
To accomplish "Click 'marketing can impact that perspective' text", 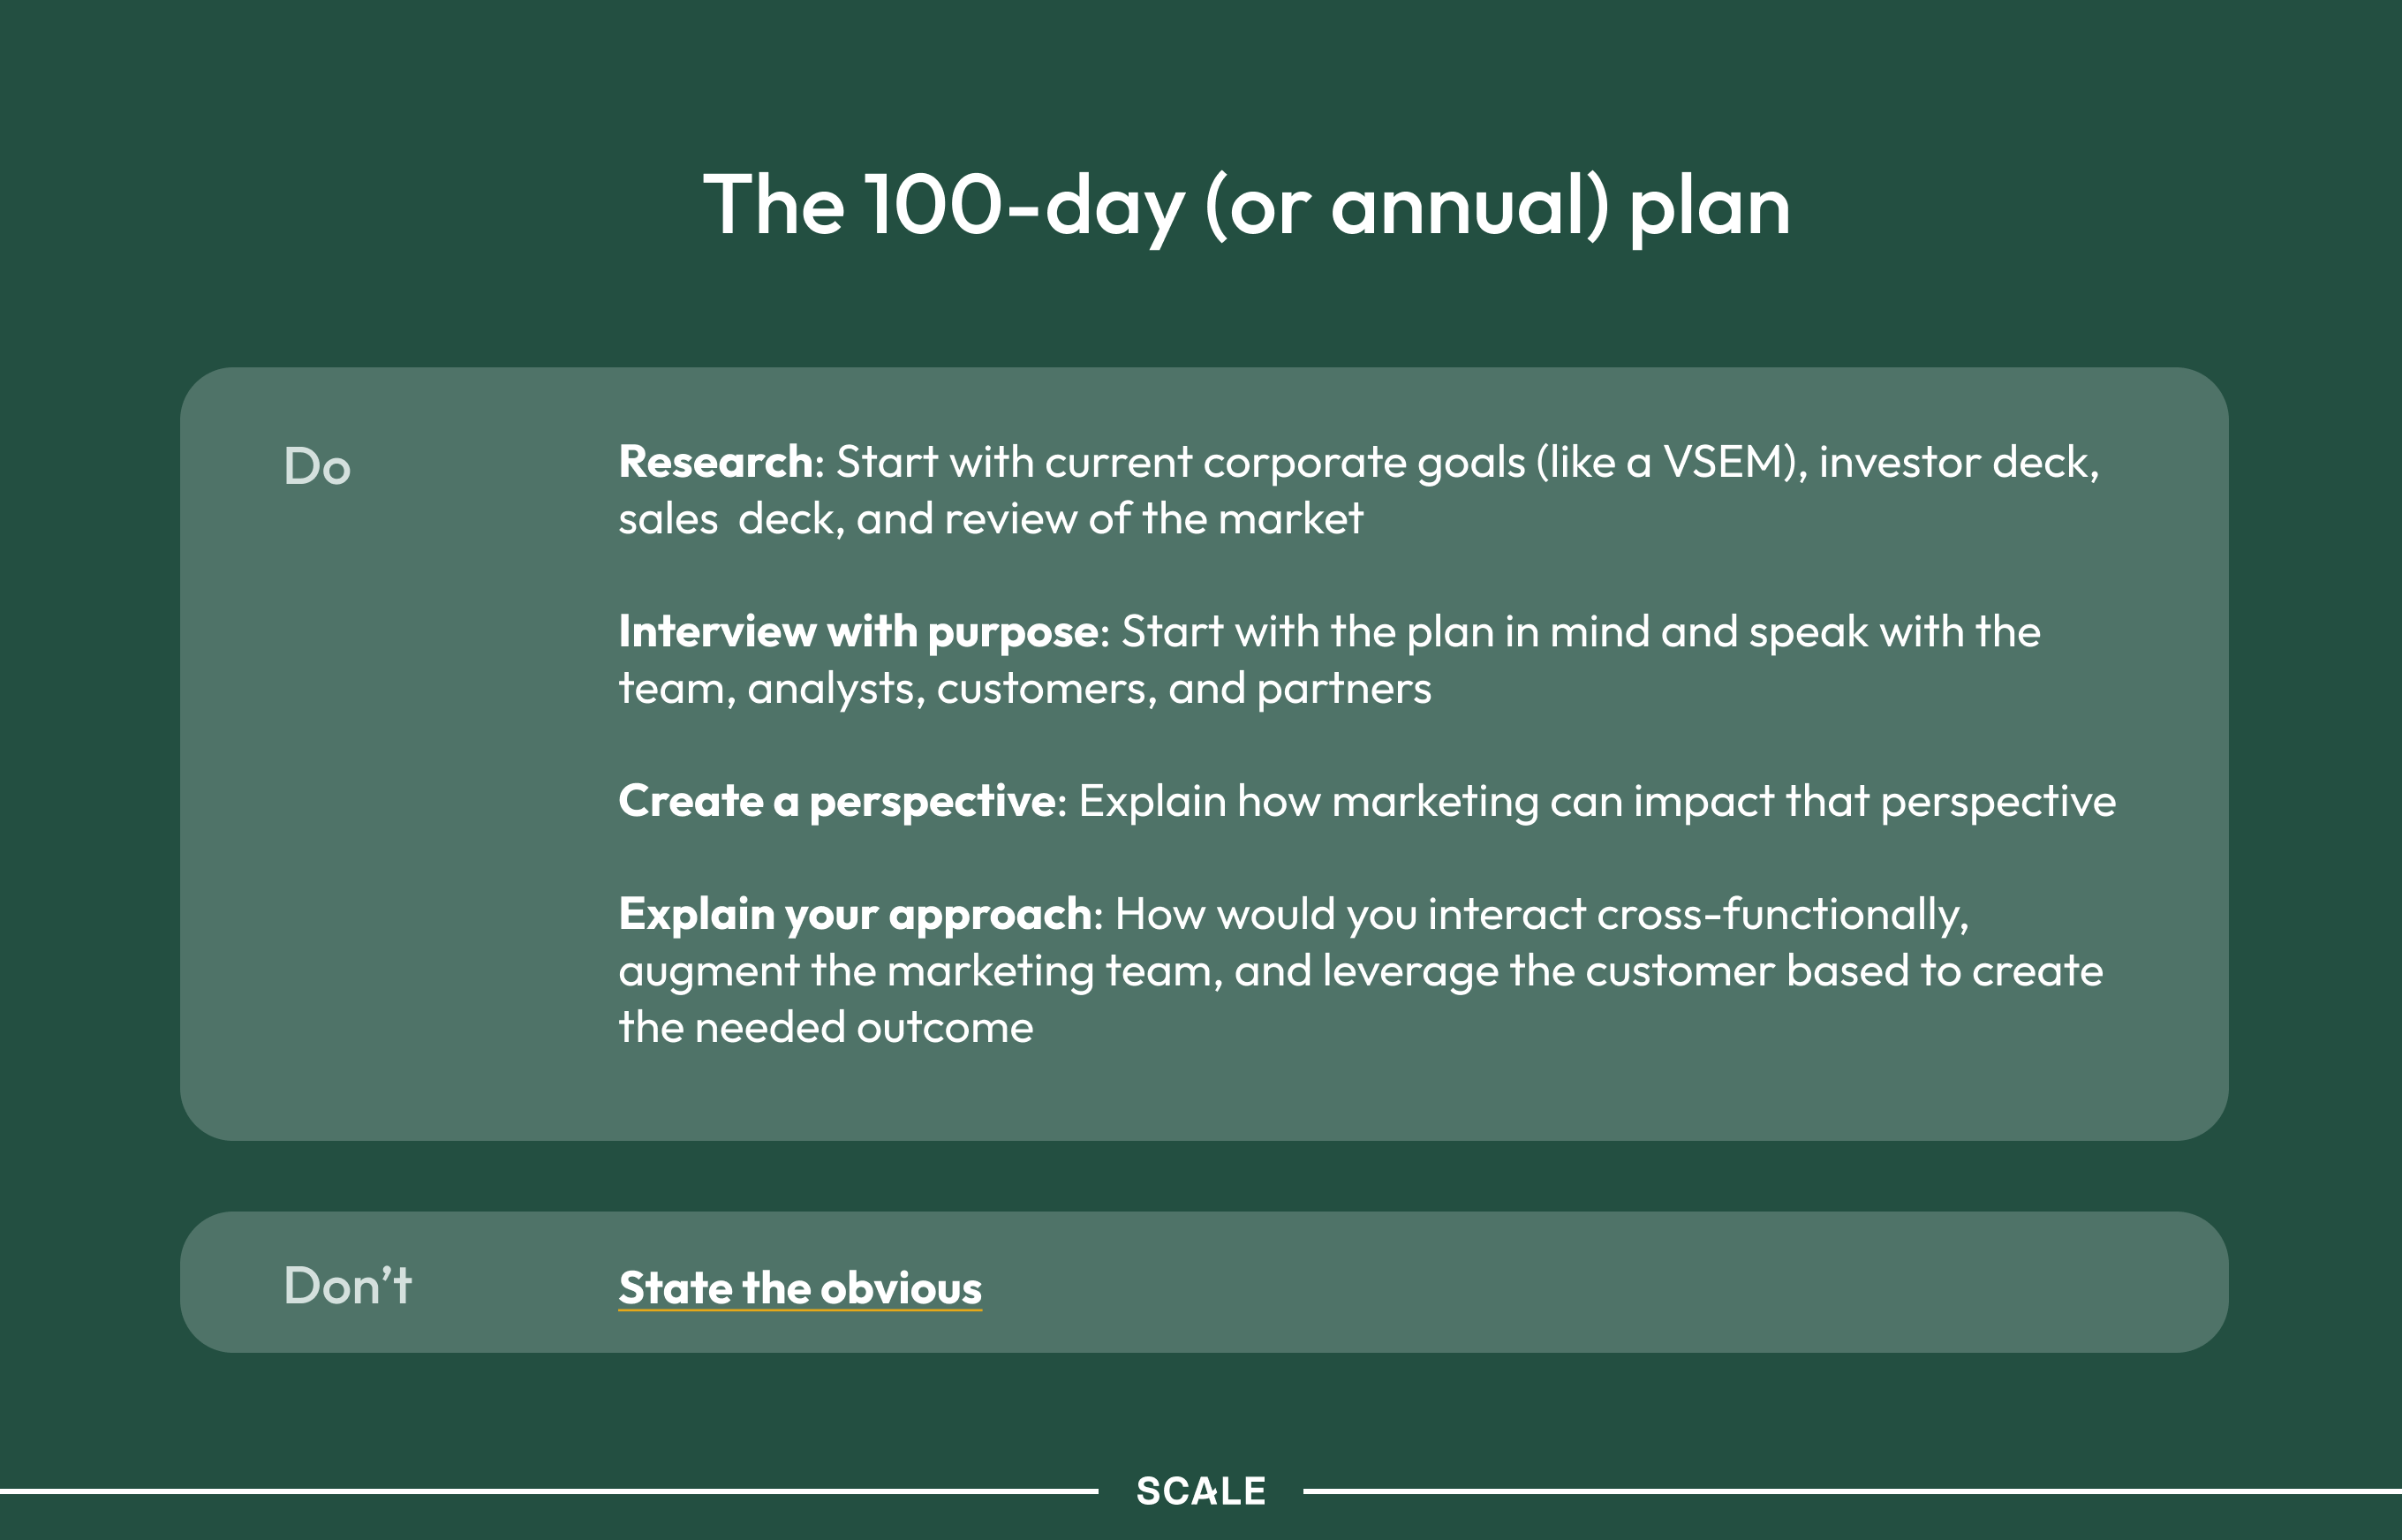I will [1723, 801].
